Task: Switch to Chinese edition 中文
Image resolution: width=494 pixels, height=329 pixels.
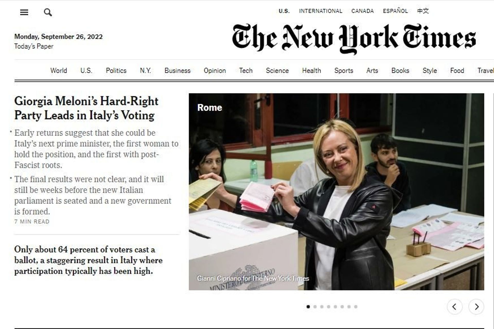Action: pos(423,11)
